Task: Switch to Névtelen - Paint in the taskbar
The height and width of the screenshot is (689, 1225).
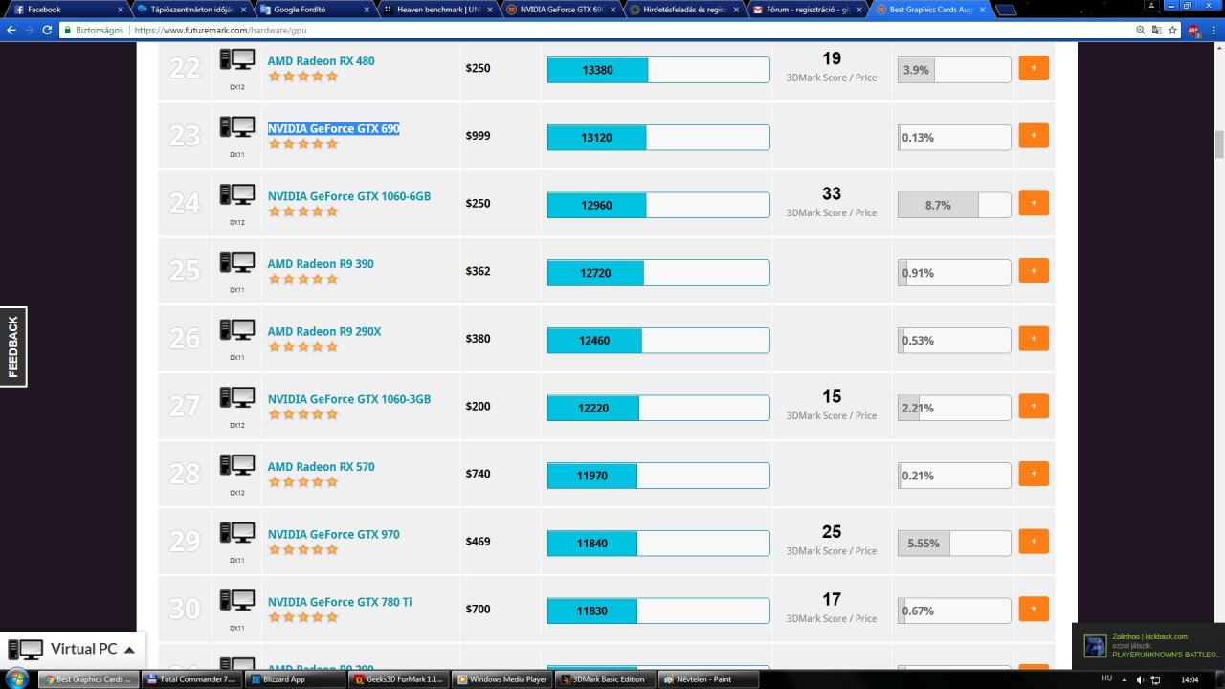Action: (709, 679)
